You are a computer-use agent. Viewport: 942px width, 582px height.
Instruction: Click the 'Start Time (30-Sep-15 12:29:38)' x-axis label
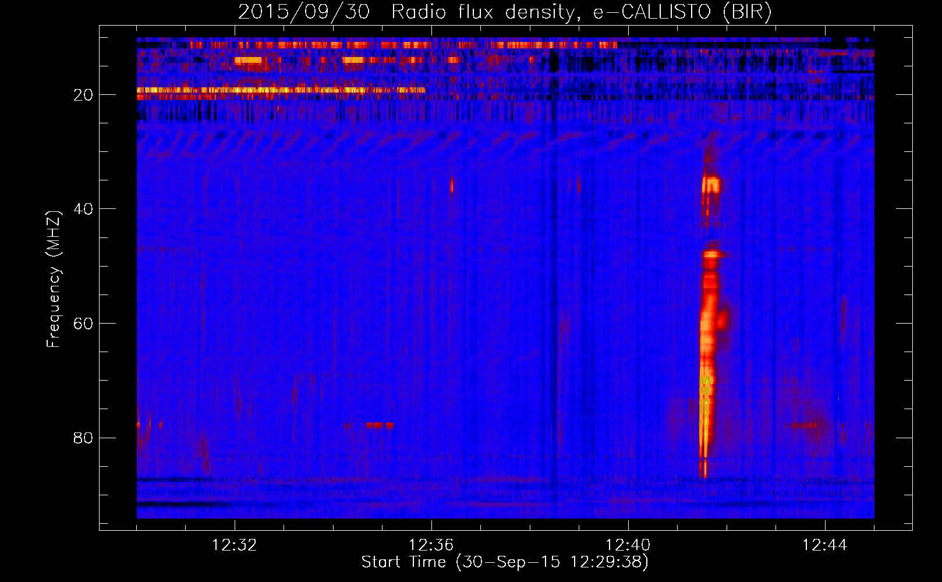tap(505, 562)
